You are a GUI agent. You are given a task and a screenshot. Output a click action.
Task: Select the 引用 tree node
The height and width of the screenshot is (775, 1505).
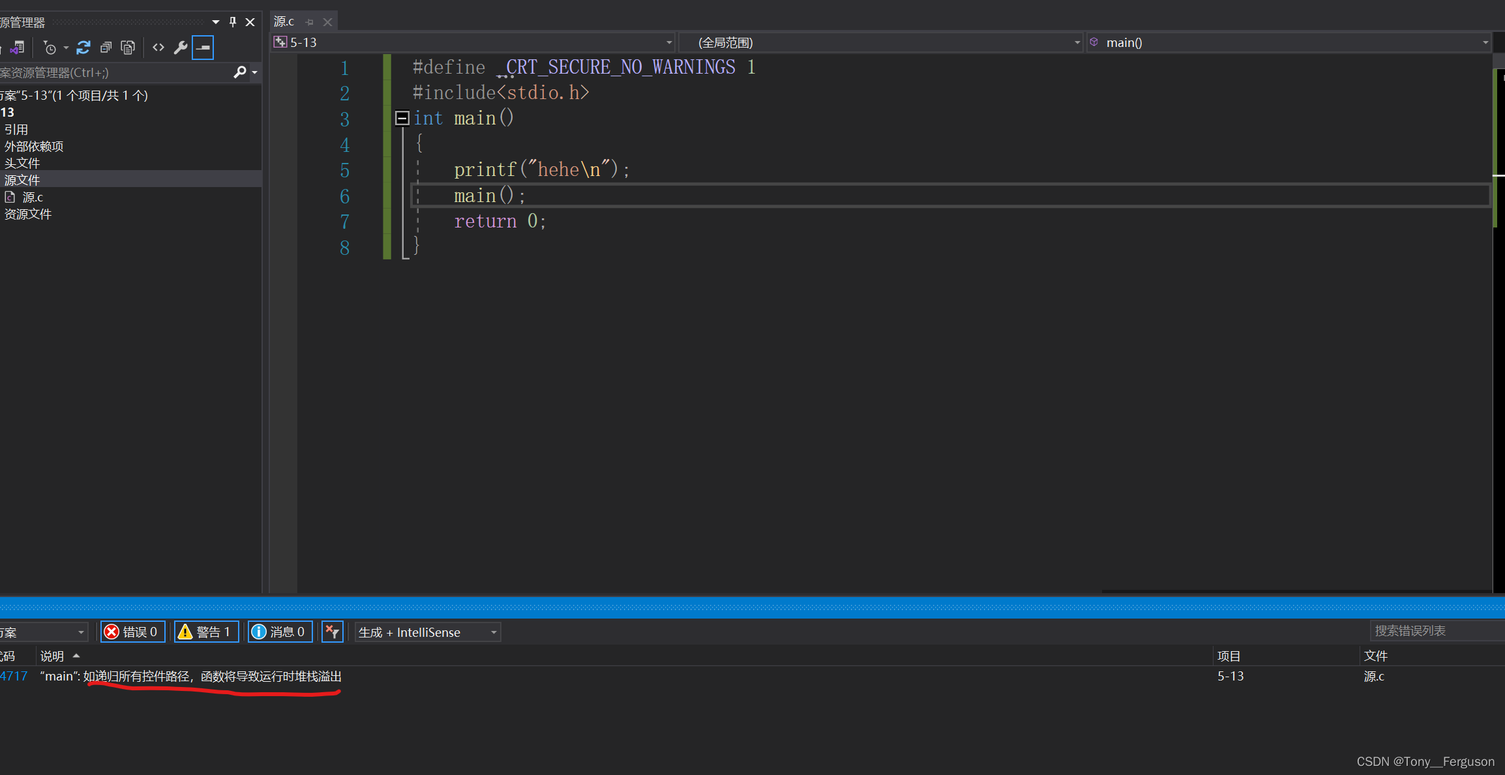point(16,129)
